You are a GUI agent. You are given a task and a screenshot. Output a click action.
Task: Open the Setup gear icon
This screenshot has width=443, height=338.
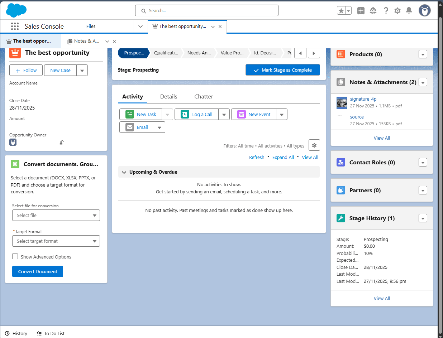point(397,11)
